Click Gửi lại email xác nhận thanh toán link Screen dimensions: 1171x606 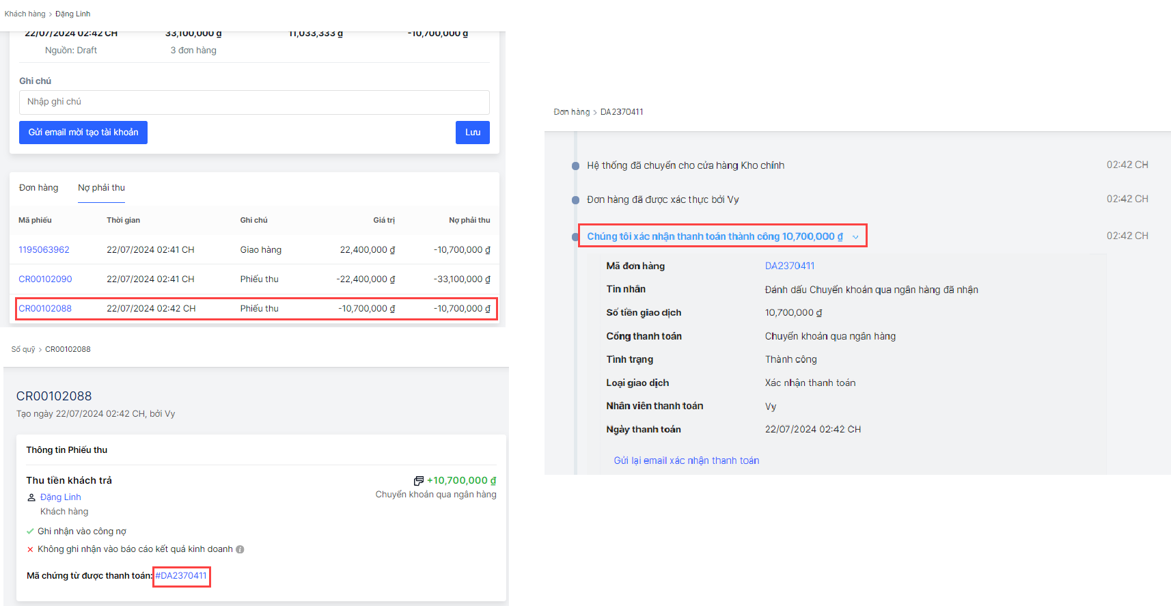pos(686,460)
